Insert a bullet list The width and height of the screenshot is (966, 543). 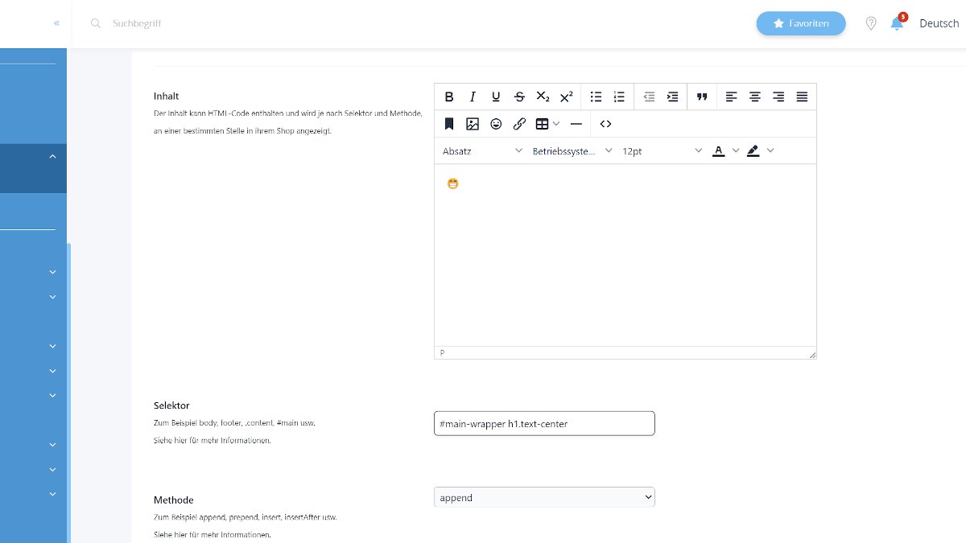point(596,97)
